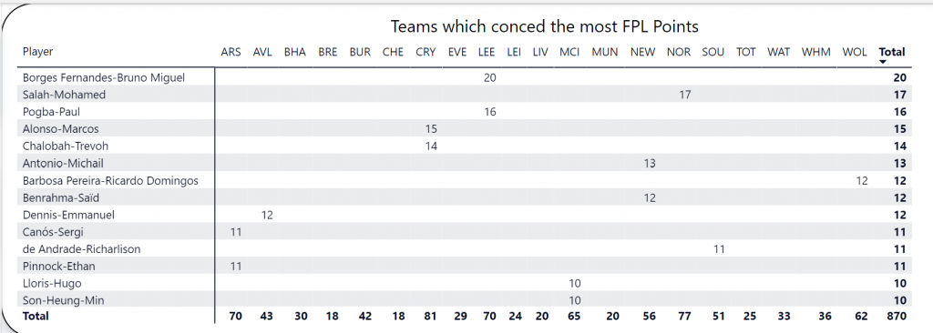Click the chart title text
Image resolution: width=933 pixels, height=333 pixels.
coord(545,26)
